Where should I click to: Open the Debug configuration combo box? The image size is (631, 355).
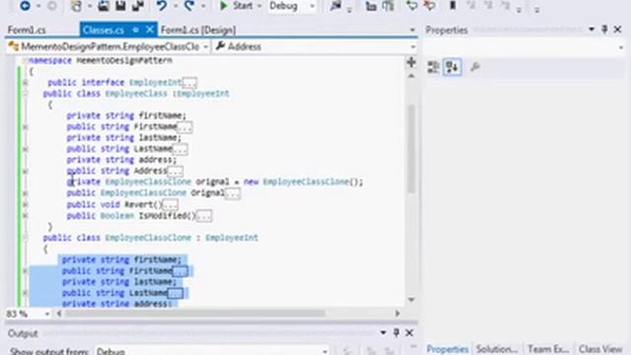pyautogui.click(x=292, y=6)
